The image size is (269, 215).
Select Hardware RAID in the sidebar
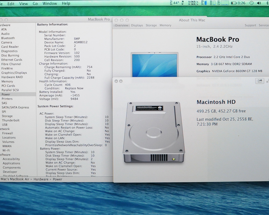pos(12,77)
